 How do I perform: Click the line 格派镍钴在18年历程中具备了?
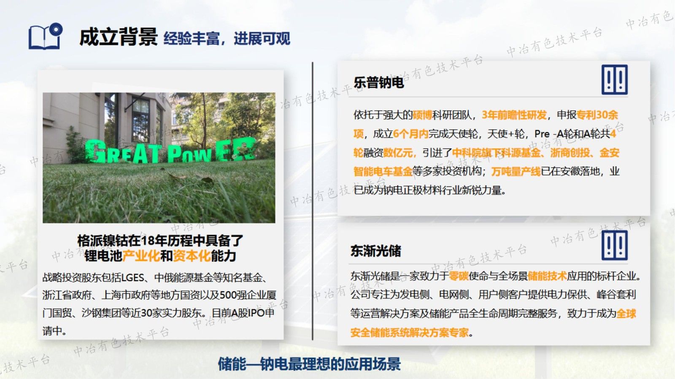click(160, 240)
